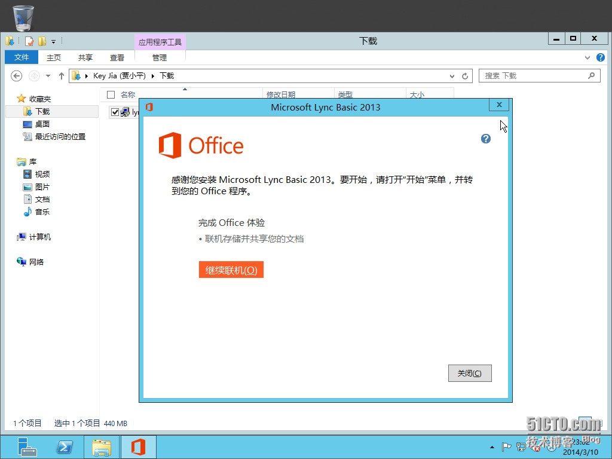
Task: Click the Explorer forward arrow button
Action: pyautogui.click(x=34, y=76)
